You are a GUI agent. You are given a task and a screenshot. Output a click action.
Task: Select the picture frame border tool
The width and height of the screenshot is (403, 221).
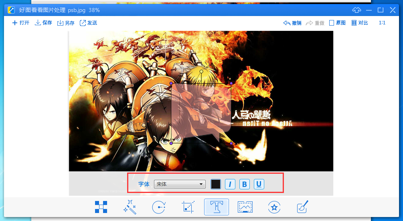click(245, 207)
